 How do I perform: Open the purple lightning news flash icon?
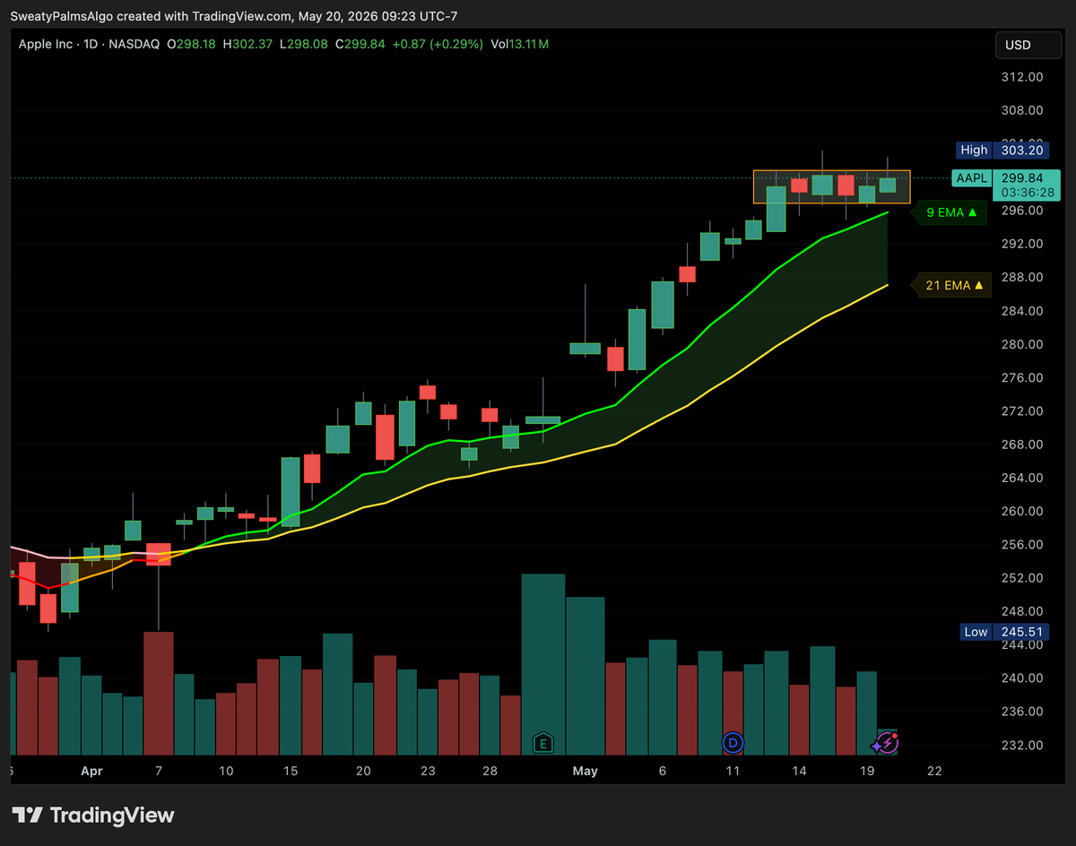[x=886, y=742]
